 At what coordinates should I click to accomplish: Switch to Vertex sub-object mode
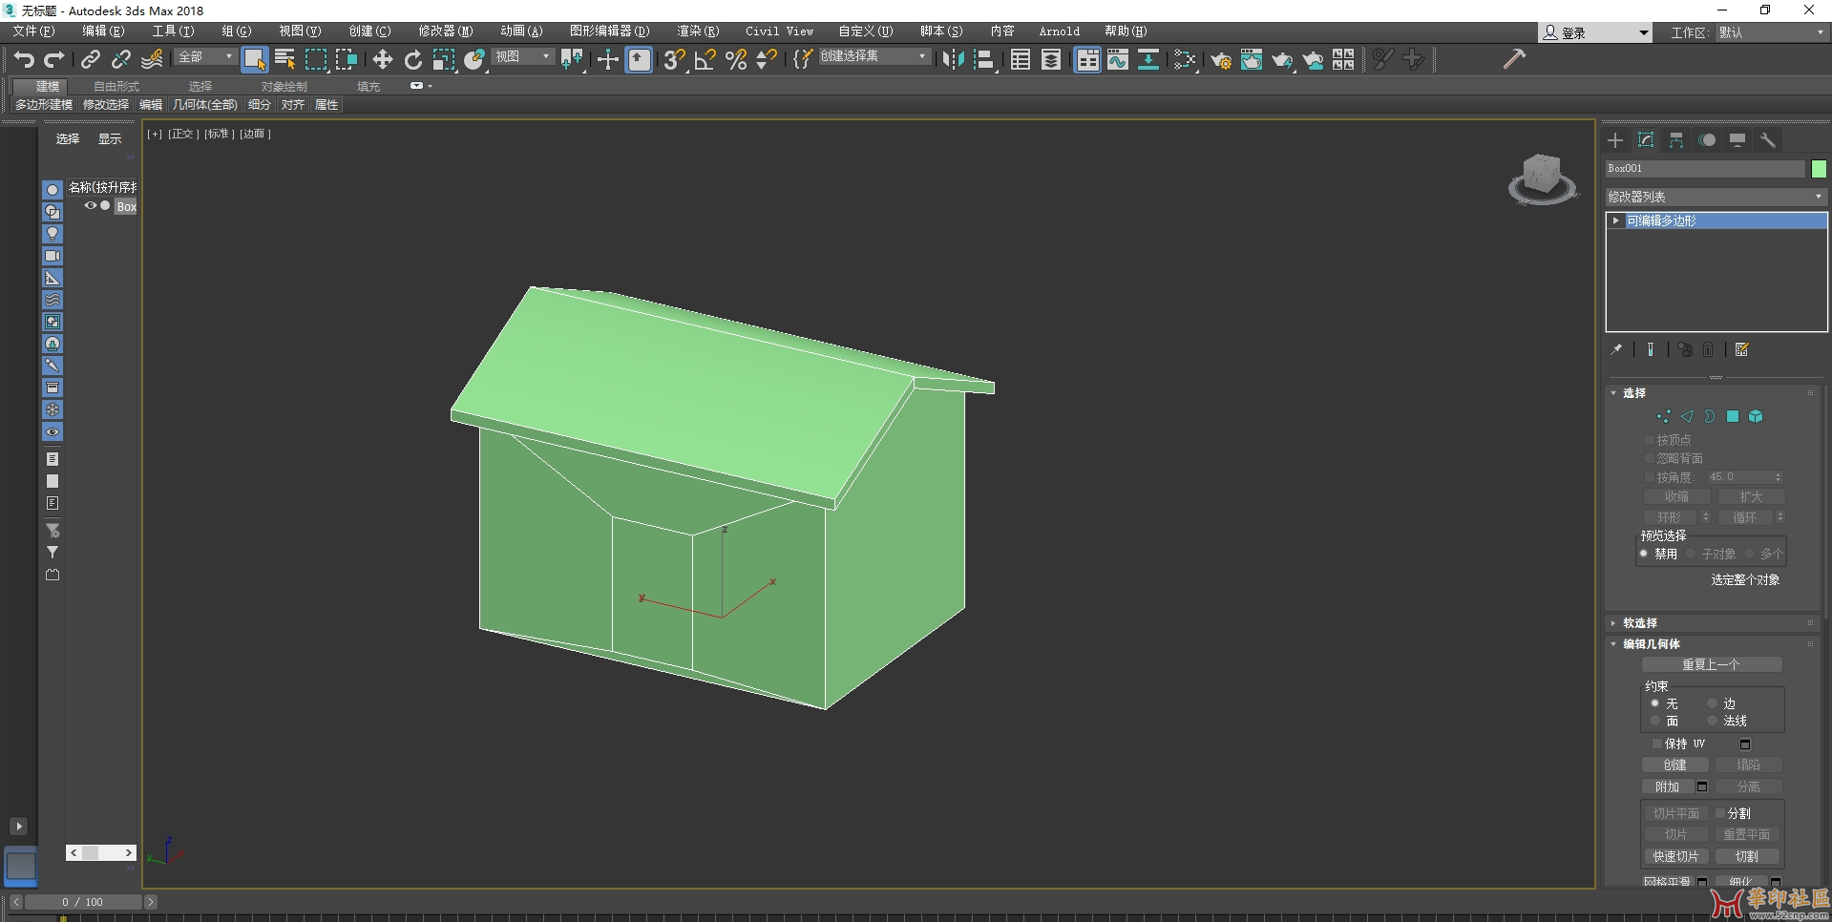point(1663,416)
